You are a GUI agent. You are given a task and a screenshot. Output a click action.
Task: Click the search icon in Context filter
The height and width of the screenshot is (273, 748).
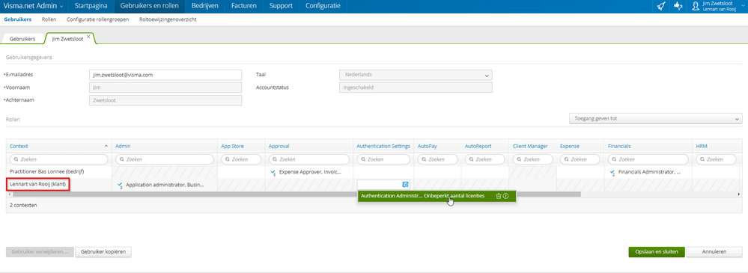(x=15, y=159)
